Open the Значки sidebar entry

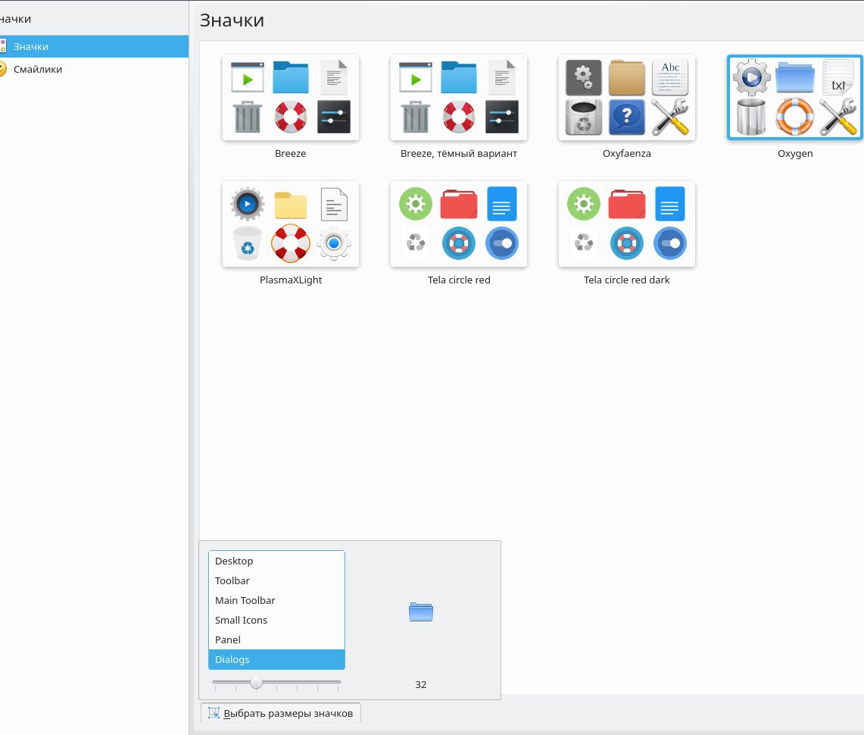point(94,46)
